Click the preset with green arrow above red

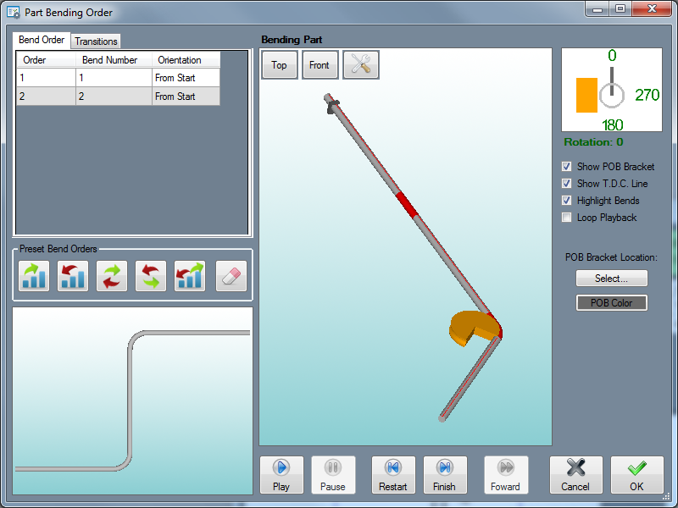112,277
